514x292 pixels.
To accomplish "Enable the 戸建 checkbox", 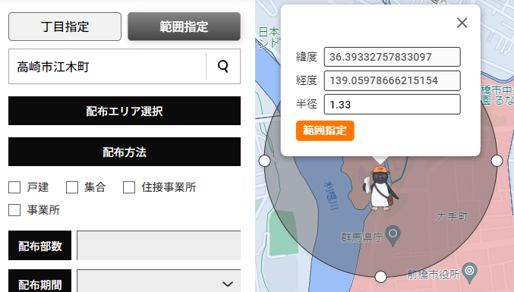I will click(14, 187).
